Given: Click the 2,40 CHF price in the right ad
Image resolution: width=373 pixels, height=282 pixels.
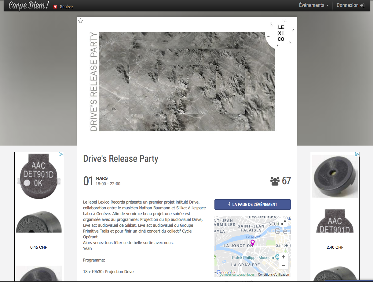Looking at the screenshot, I should pyautogui.click(x=335, y=248).
